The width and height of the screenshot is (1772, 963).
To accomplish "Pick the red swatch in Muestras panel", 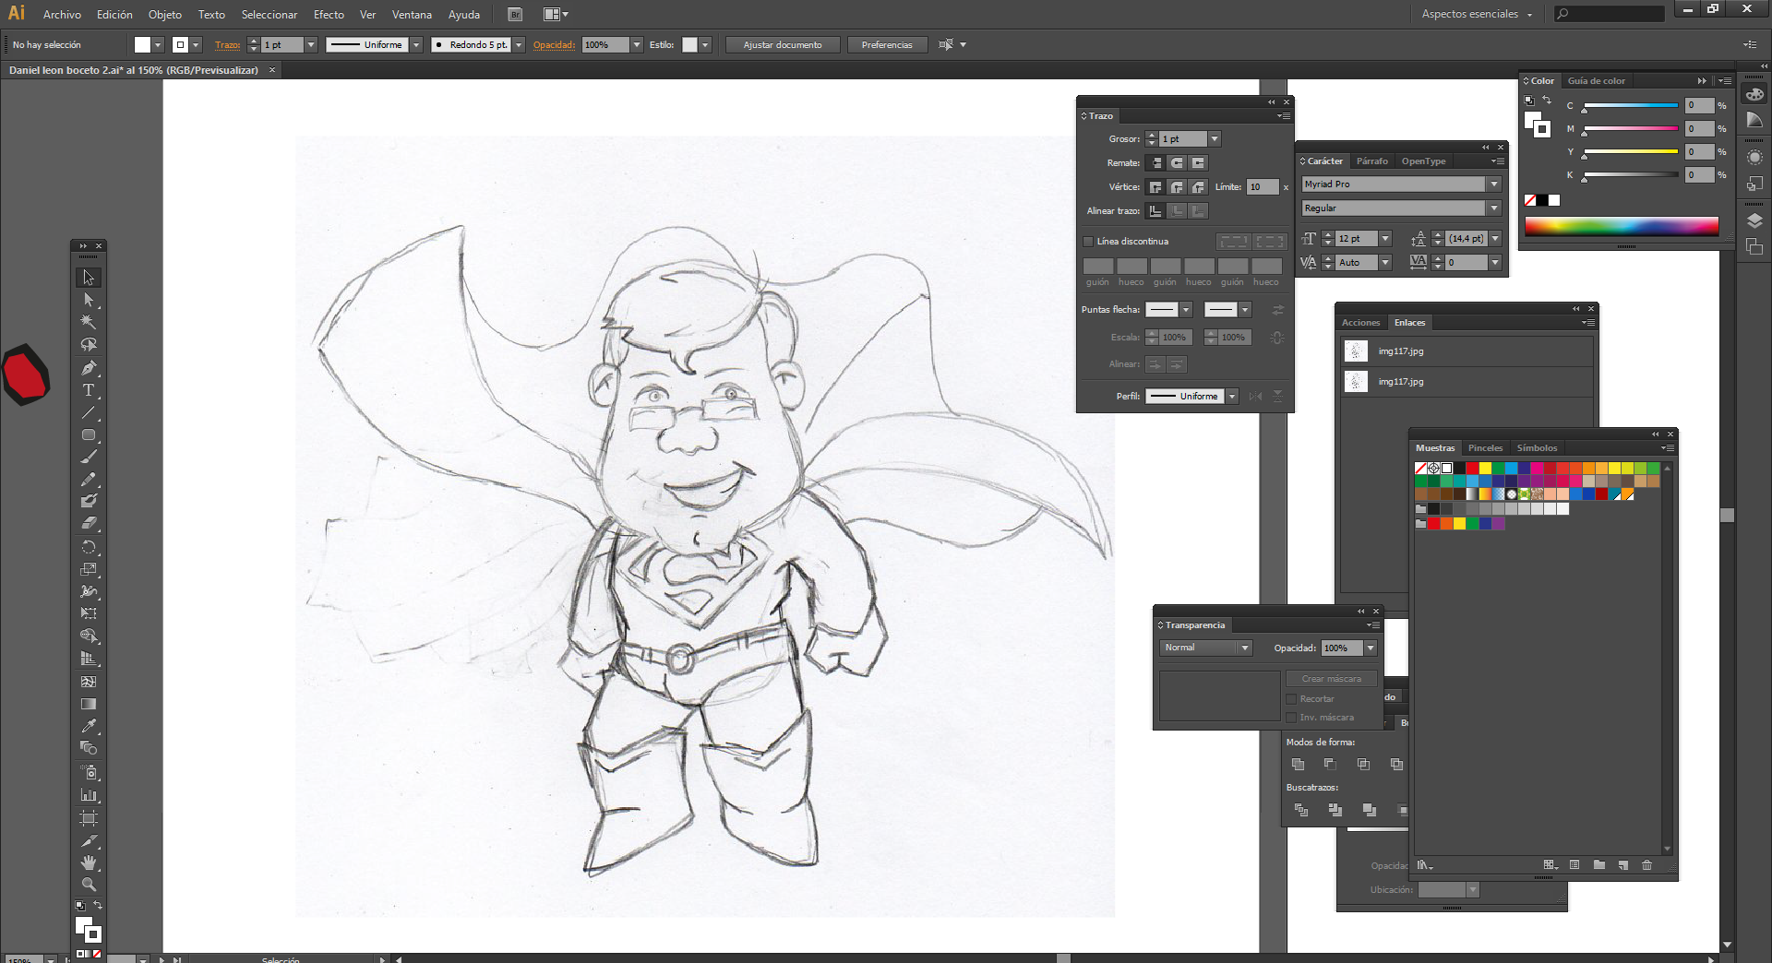I will point(1472,469).
